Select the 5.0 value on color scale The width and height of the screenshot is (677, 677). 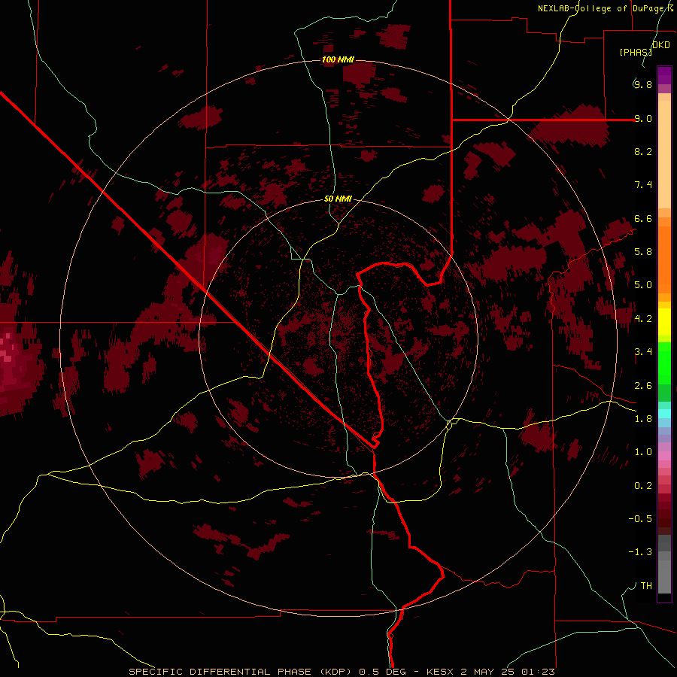[643, 285]
